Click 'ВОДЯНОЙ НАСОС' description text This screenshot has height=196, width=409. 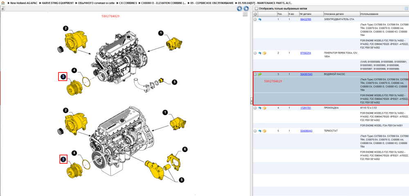(x=335, y=74)
